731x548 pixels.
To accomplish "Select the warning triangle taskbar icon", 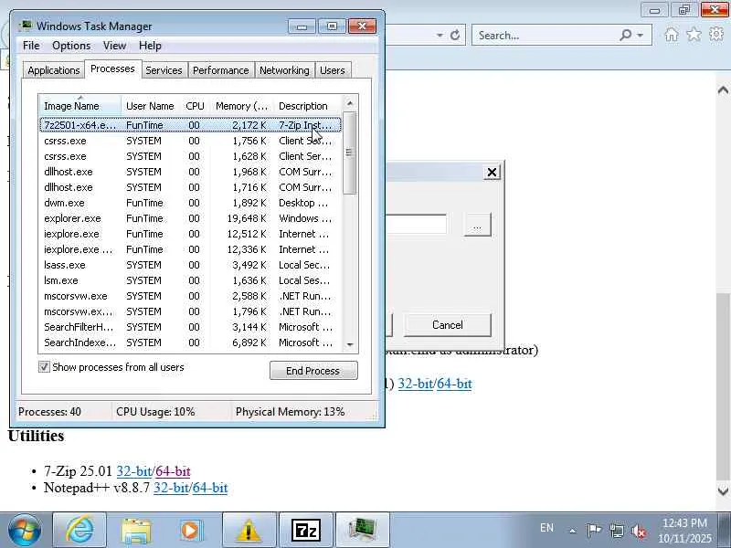I will click(x=249, y=530).
